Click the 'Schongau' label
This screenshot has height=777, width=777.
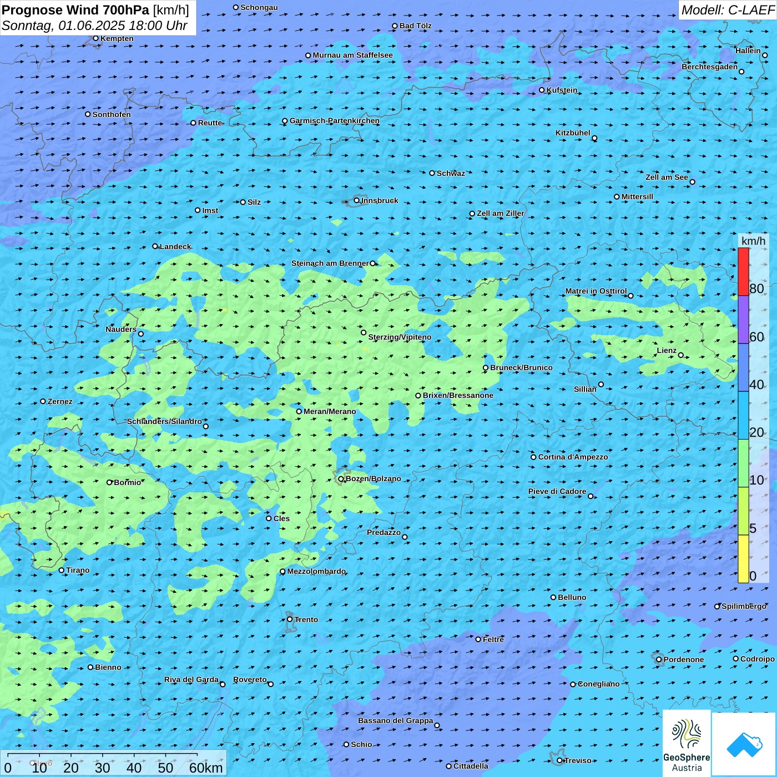pyautogui.click(x=259, y=7)
